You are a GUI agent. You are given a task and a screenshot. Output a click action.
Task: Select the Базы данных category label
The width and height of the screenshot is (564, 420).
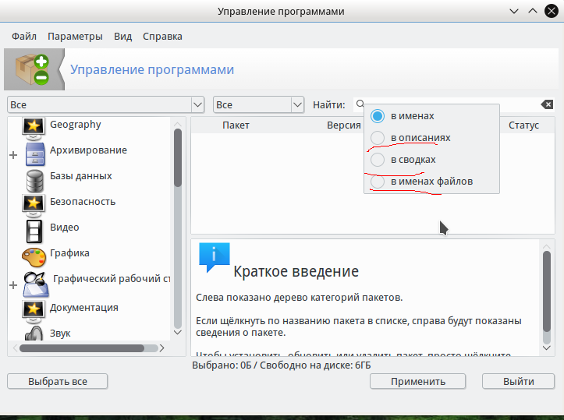tap(81, 176)
